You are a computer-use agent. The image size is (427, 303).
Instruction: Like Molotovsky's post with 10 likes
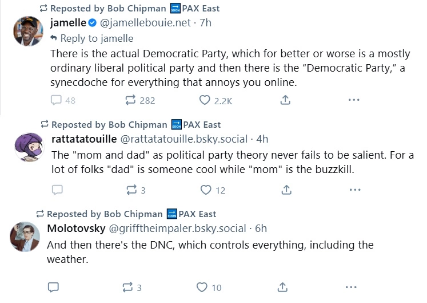coord(209,288)
